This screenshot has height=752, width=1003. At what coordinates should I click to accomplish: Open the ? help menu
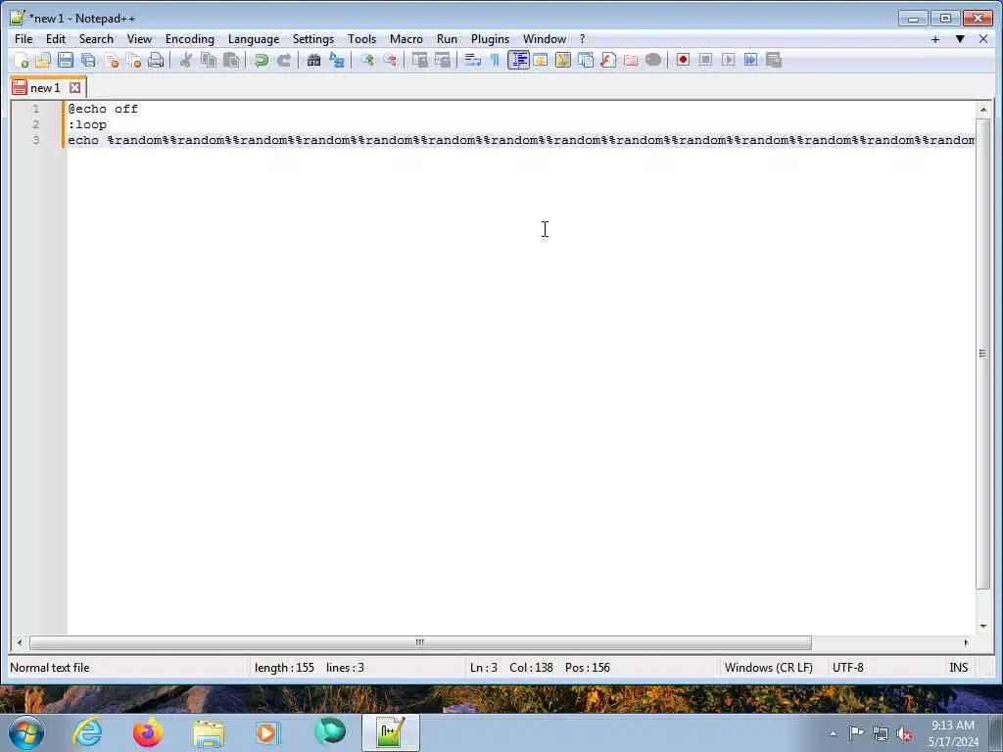pos(582,39)
